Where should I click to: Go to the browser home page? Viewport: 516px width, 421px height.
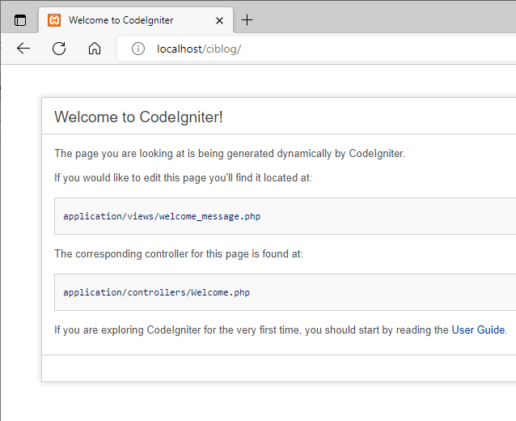click(95, 49)
